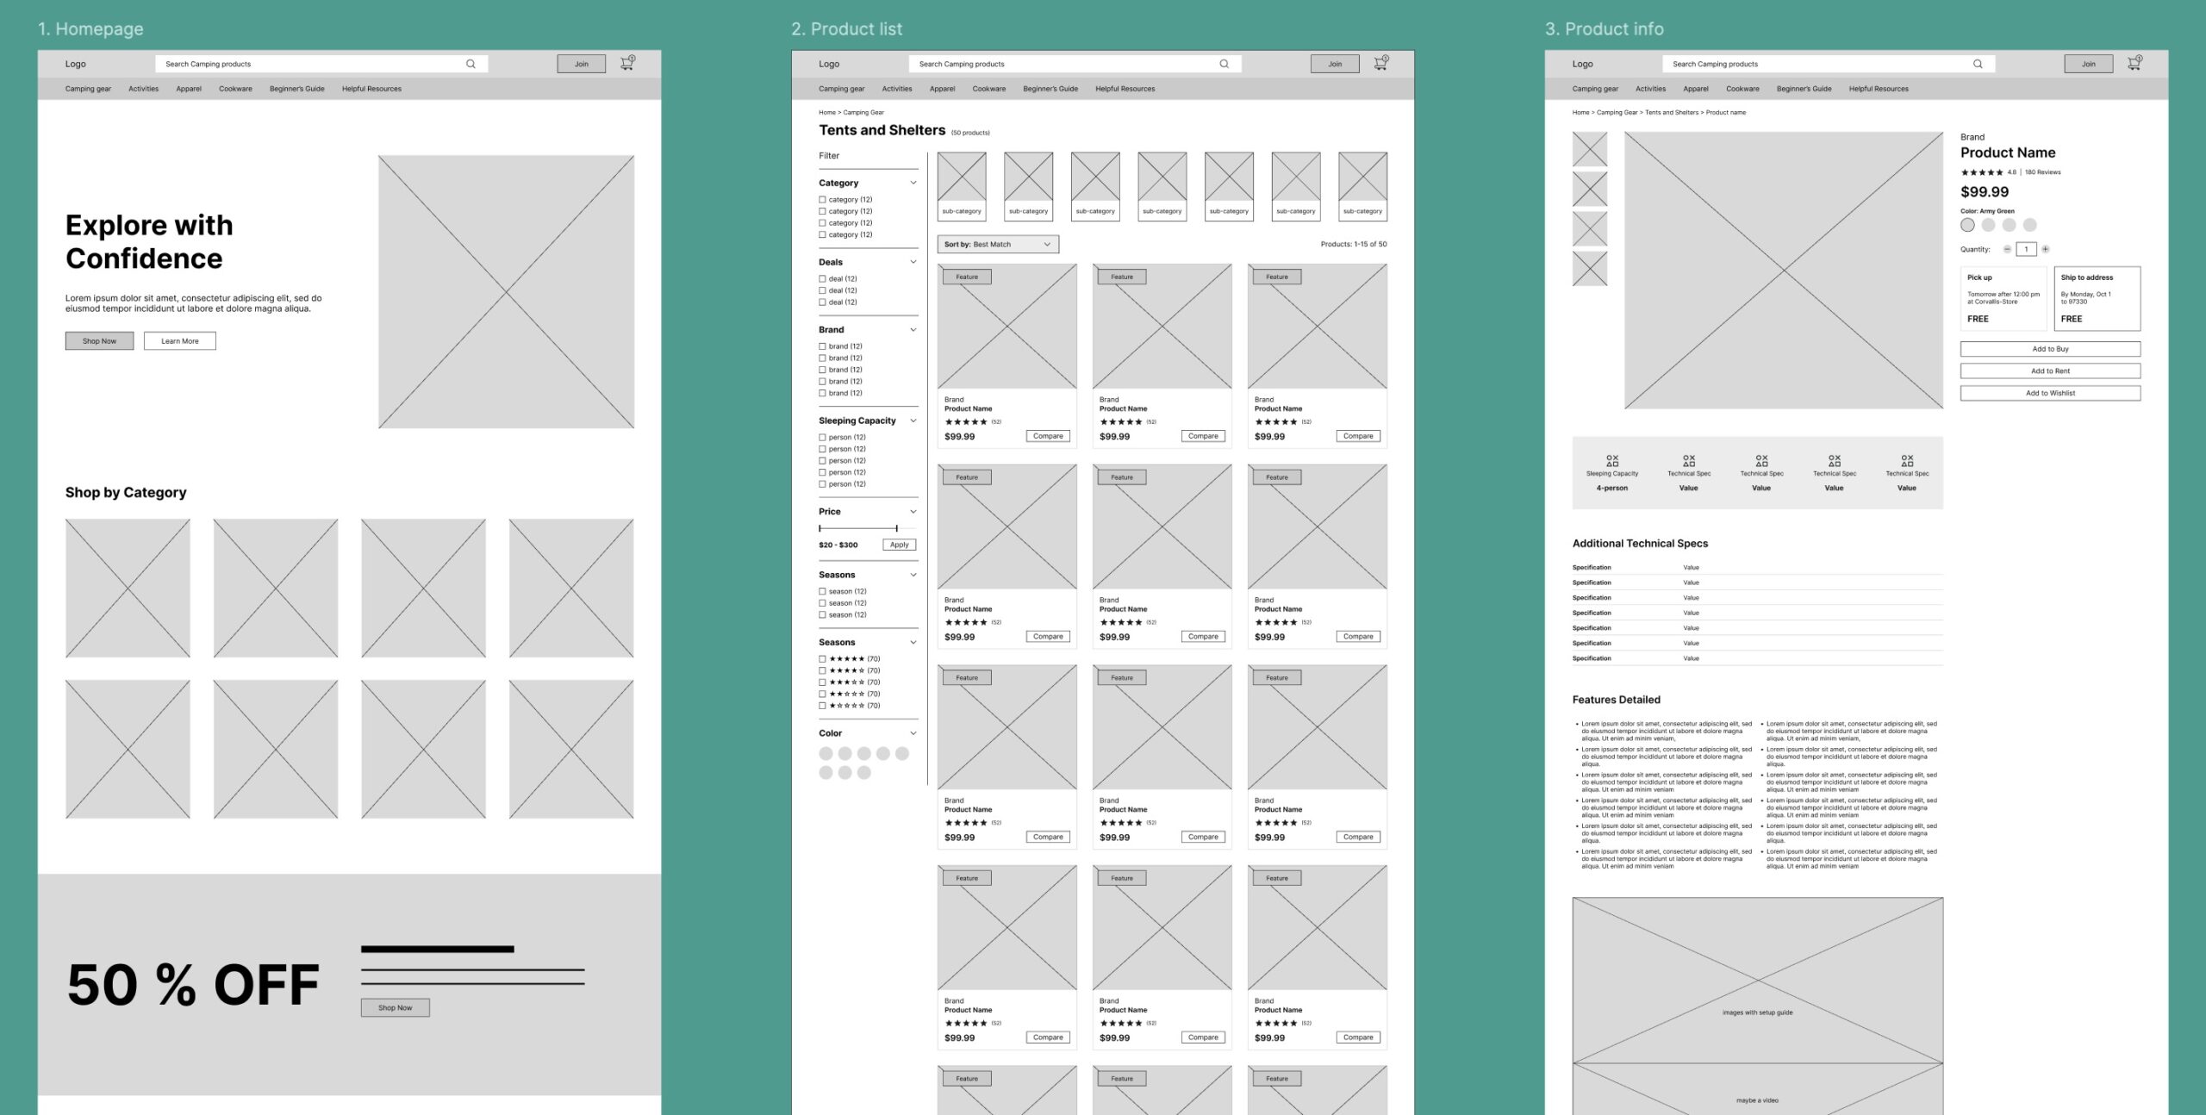
Task: Apply the price range filter
Action: (x=900, y=545)
